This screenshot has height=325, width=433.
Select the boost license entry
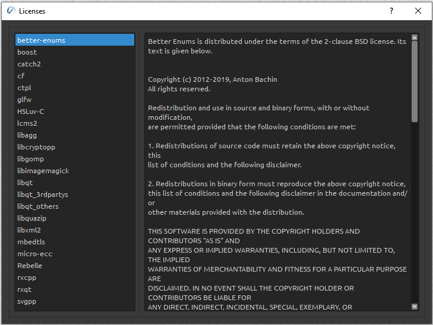[27, 52]
